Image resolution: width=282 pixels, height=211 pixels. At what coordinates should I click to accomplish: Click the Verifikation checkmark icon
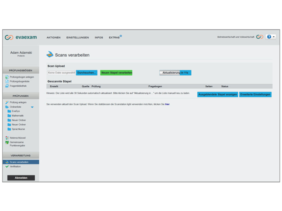click(x=7, y=167)
